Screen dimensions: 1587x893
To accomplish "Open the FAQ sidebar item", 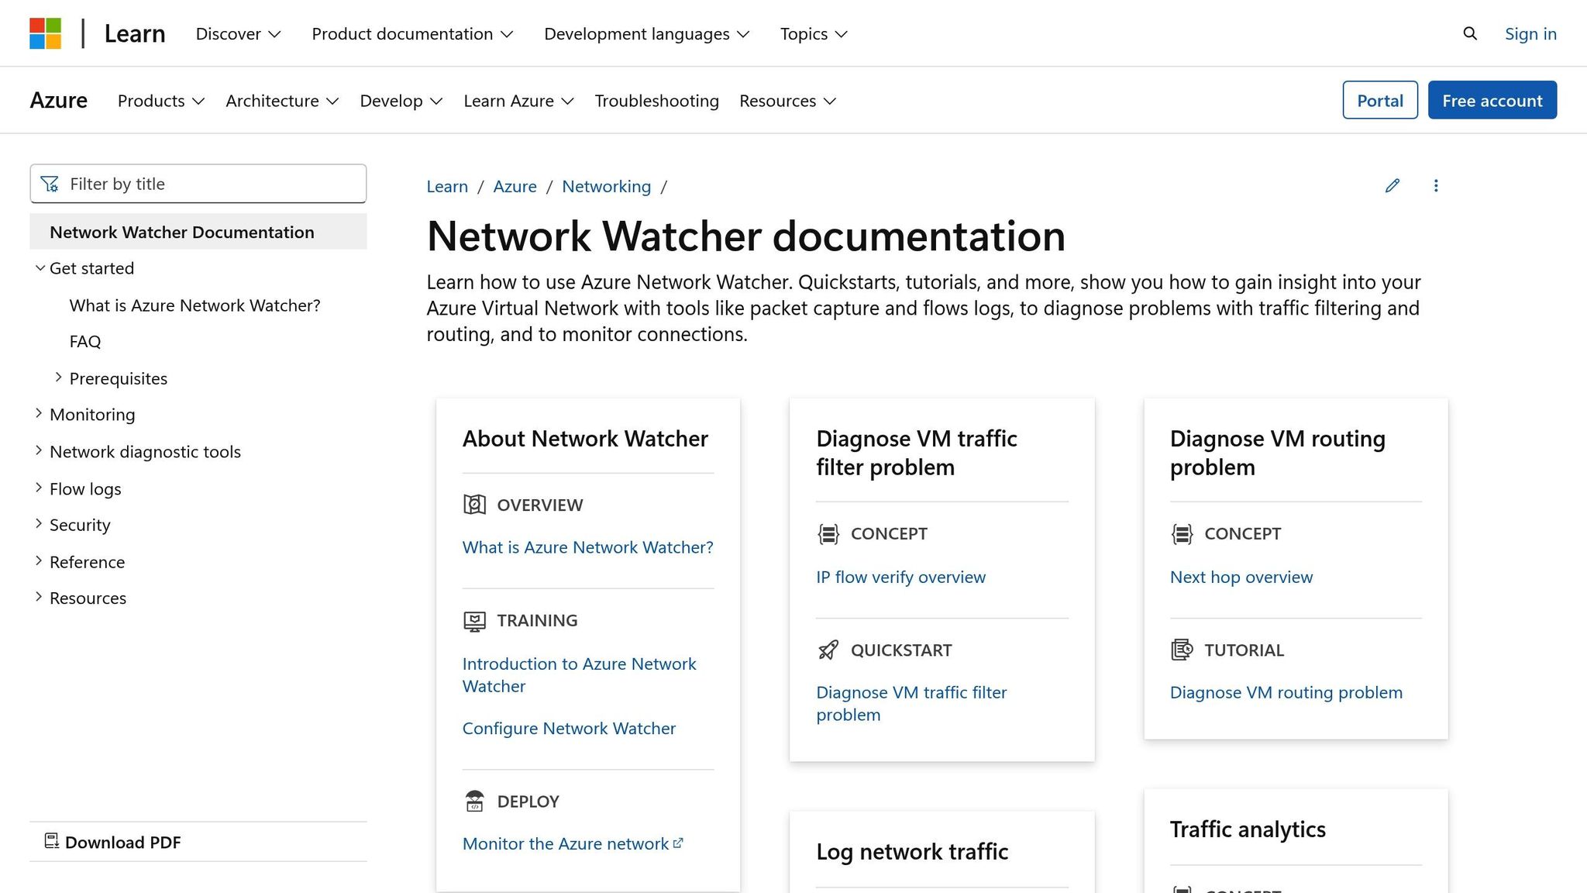I will click(85, 342).
